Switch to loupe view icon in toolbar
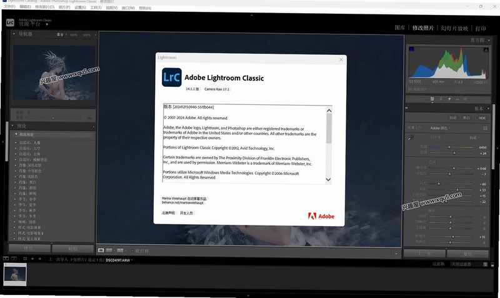The image size is (500, 298). [101, 251]
